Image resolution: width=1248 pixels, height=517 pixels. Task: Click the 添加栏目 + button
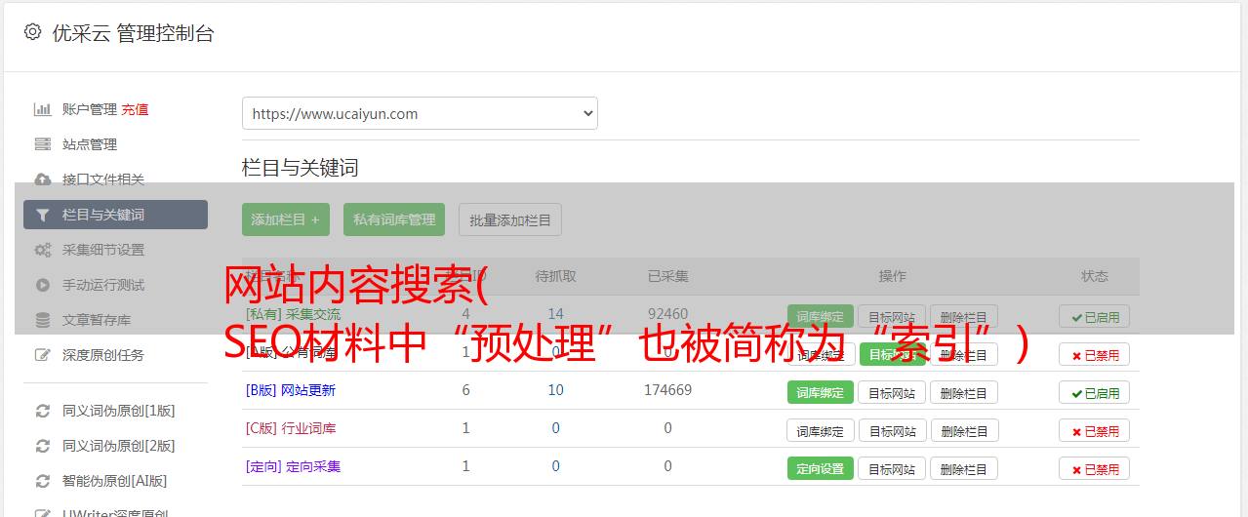click(286, 219)
